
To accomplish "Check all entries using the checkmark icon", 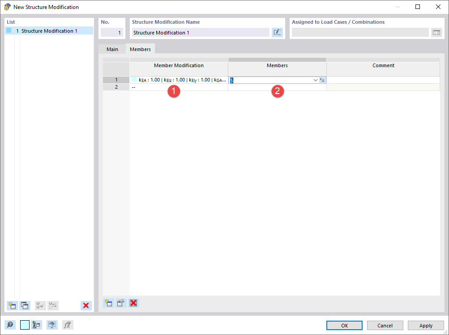I will (x=40, y=305).
